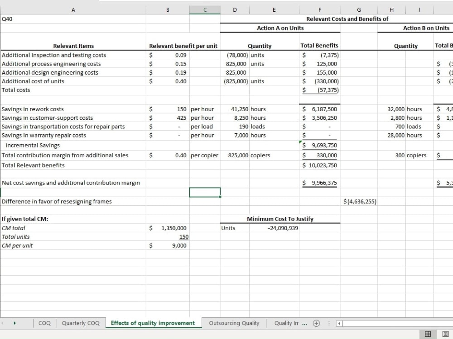
Task: Select column A header
Action: (73, 10)
